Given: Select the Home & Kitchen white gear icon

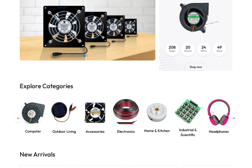Looking at the screenshot, I should pyautogui.click(x=157, y=112).
